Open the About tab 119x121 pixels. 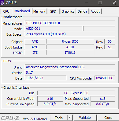click(x=95, y=11)
